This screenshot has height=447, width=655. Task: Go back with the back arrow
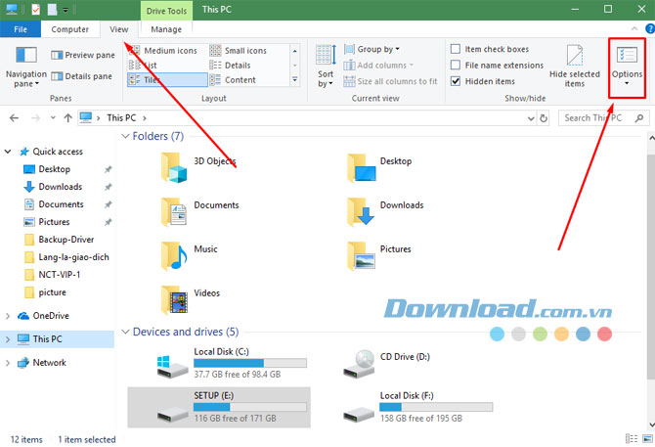pos(14,118)
